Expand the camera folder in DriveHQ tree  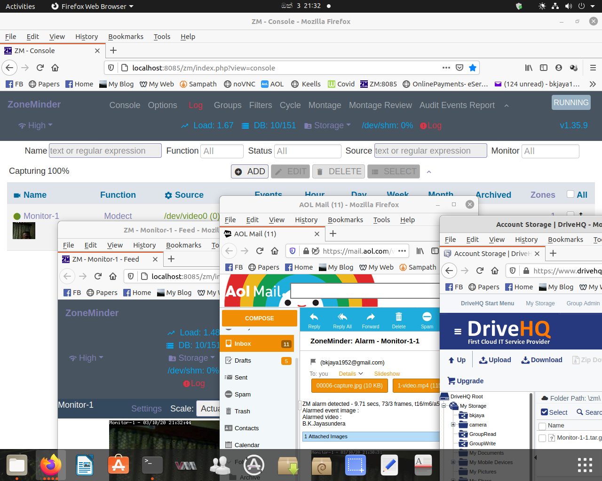tap(453, 425)
